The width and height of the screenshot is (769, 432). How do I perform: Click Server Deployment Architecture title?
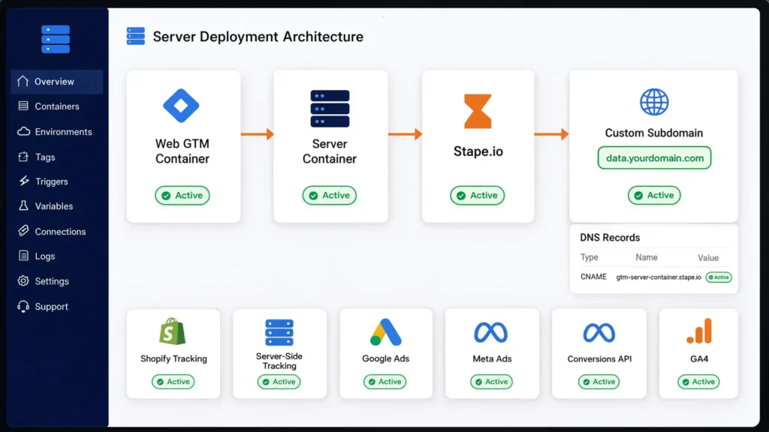click(x=258, y=37)
